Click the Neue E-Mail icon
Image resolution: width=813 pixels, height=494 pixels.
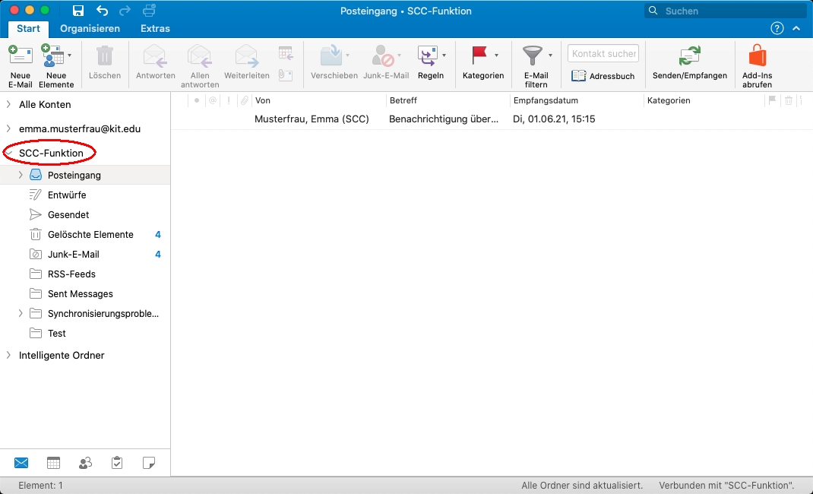coord(21,57)
